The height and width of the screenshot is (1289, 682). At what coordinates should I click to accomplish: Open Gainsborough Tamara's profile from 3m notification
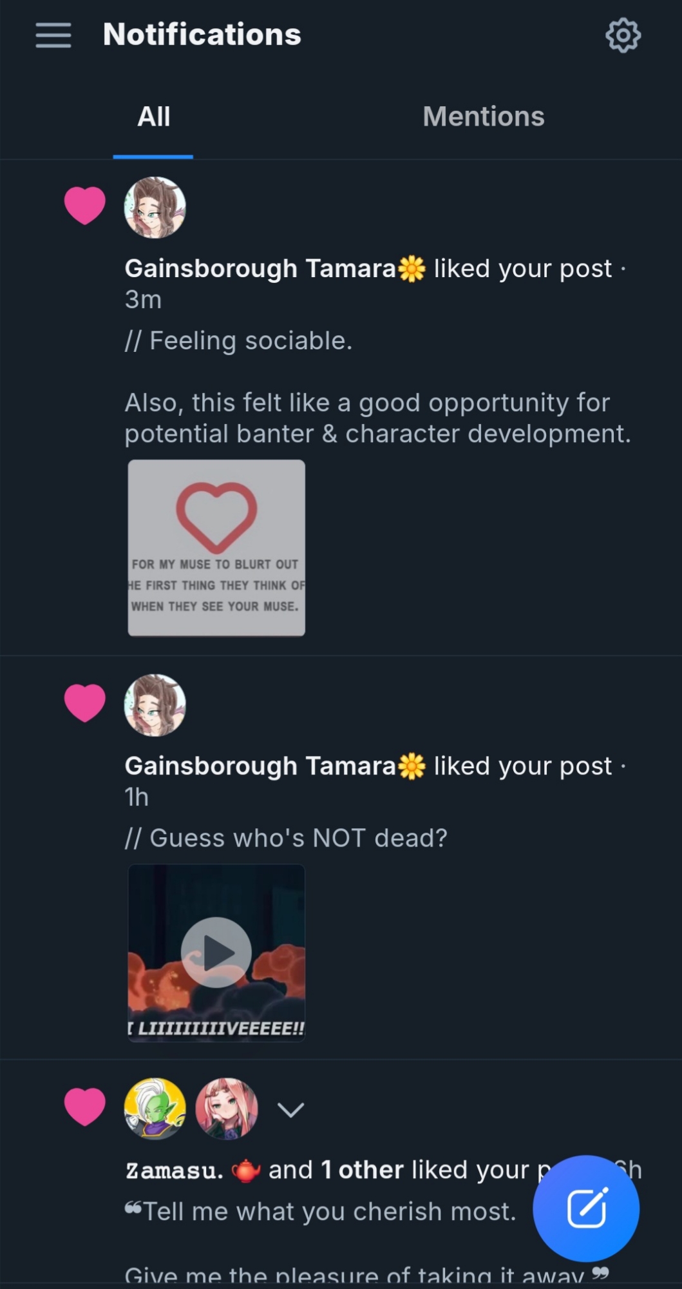point(260,269)
